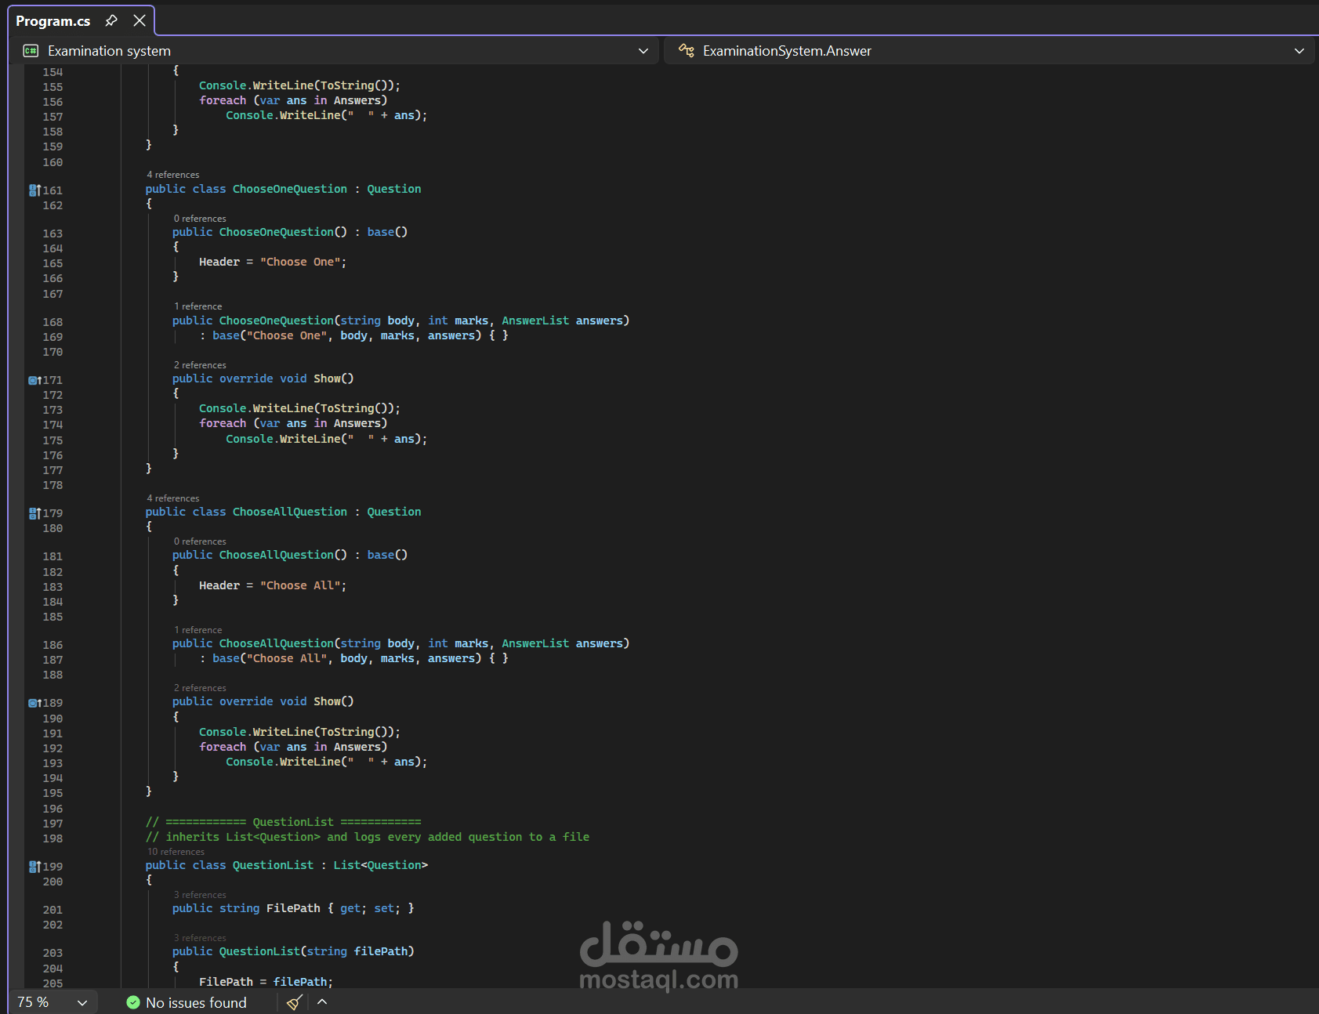Click the 'foreach' keyword on line 192
This screenshot has height=1014, width=1319.
tap(223, 747)
